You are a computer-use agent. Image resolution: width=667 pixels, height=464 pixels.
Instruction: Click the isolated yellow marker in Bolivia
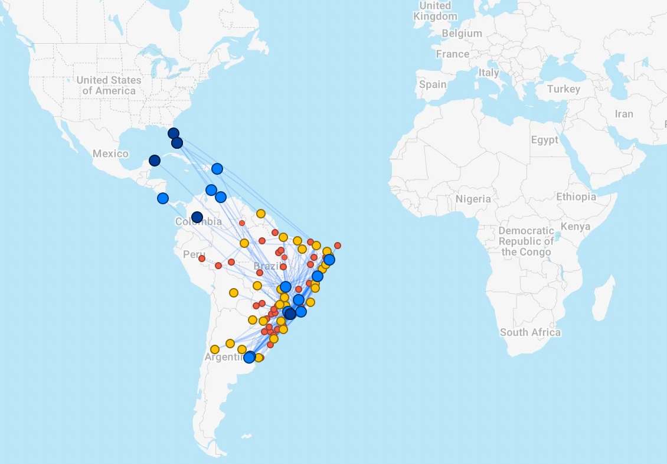click(x=234, y=293)
